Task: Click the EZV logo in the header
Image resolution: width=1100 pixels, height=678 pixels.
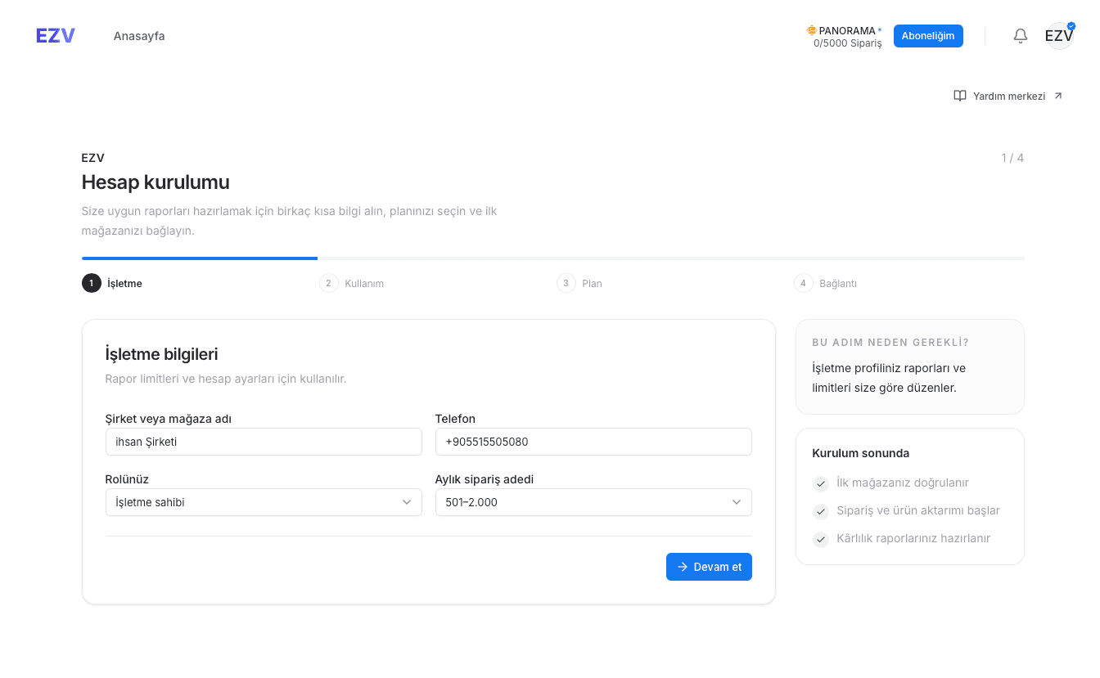Action: click(56, 36)
